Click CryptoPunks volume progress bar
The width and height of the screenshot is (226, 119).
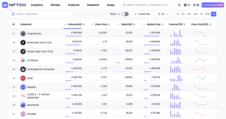(x=74, y=36)
